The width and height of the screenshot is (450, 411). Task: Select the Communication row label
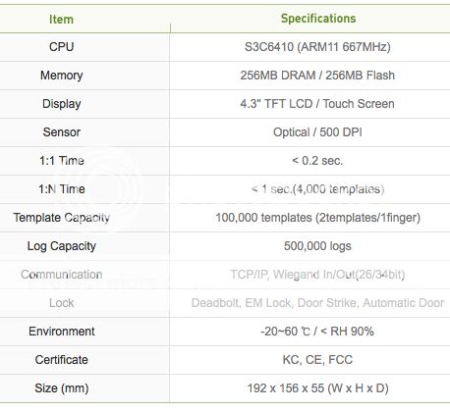point(61,275)
